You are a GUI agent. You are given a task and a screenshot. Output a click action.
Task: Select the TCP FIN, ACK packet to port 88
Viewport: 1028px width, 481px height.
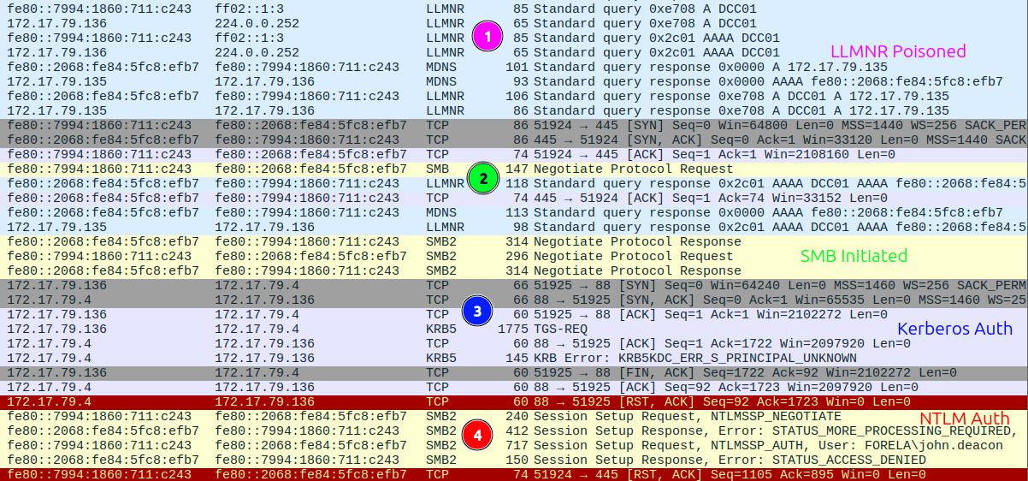coord(513,372)
